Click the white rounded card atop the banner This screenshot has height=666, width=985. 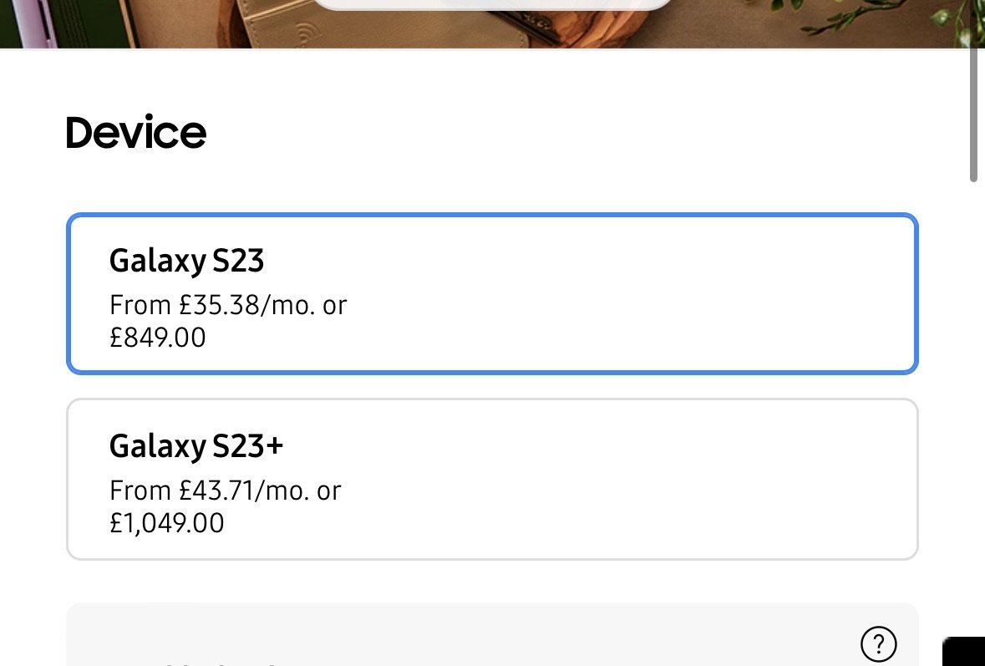tap(492, 5)
